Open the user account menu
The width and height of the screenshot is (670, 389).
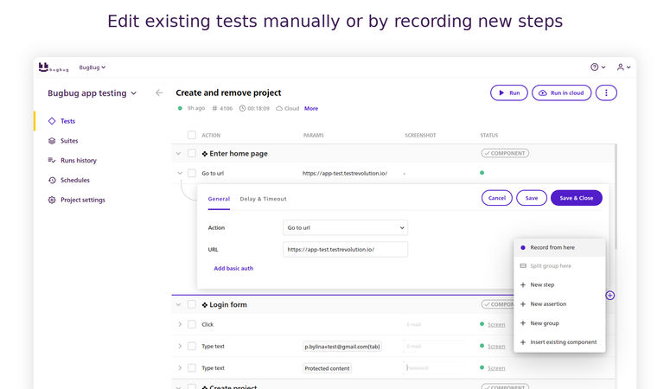(623, 67)
